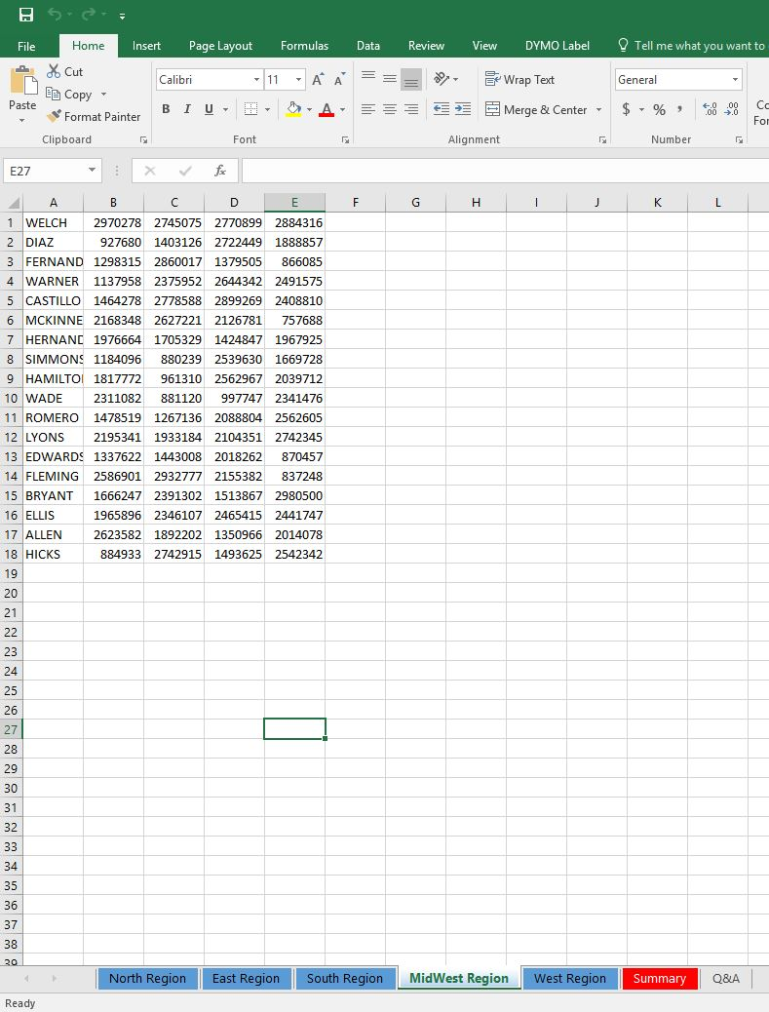Open the Merge & Center dropdown arrow
769x1012 pixels.
pyautogui.click(x=598, y=110)
